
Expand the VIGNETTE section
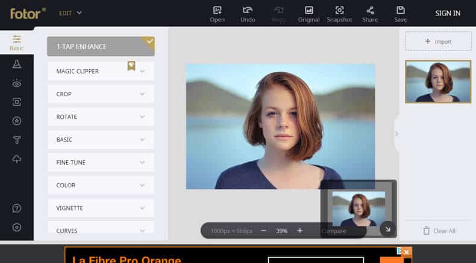coord(101,208)
